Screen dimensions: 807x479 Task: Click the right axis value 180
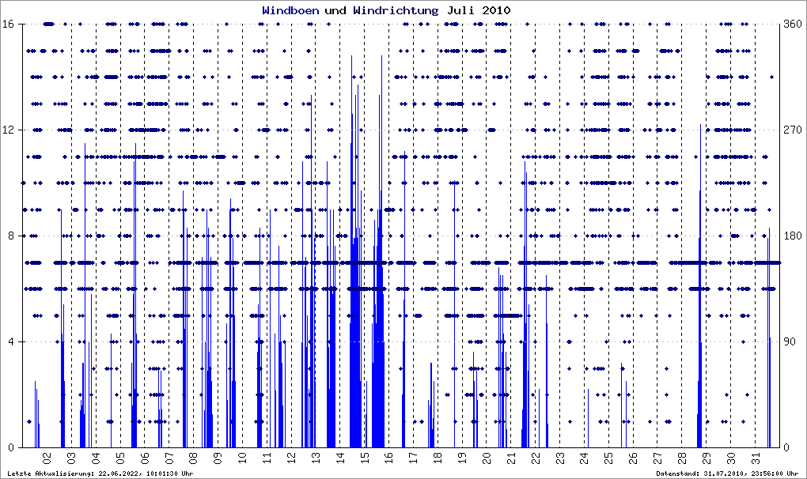tap(793, 236)
